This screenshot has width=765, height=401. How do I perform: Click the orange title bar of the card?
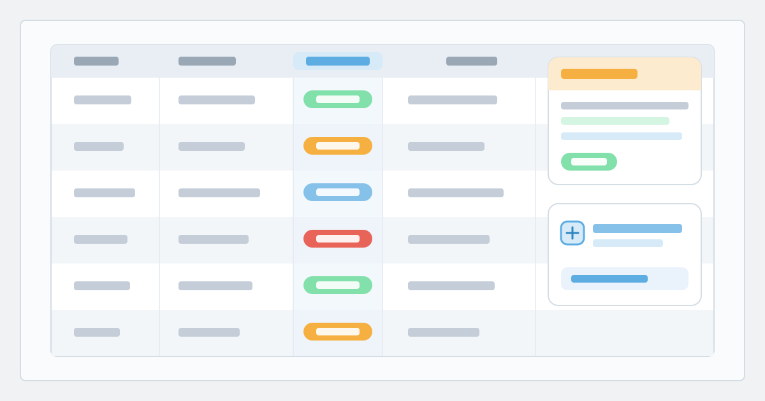click(x=599, y=74)
